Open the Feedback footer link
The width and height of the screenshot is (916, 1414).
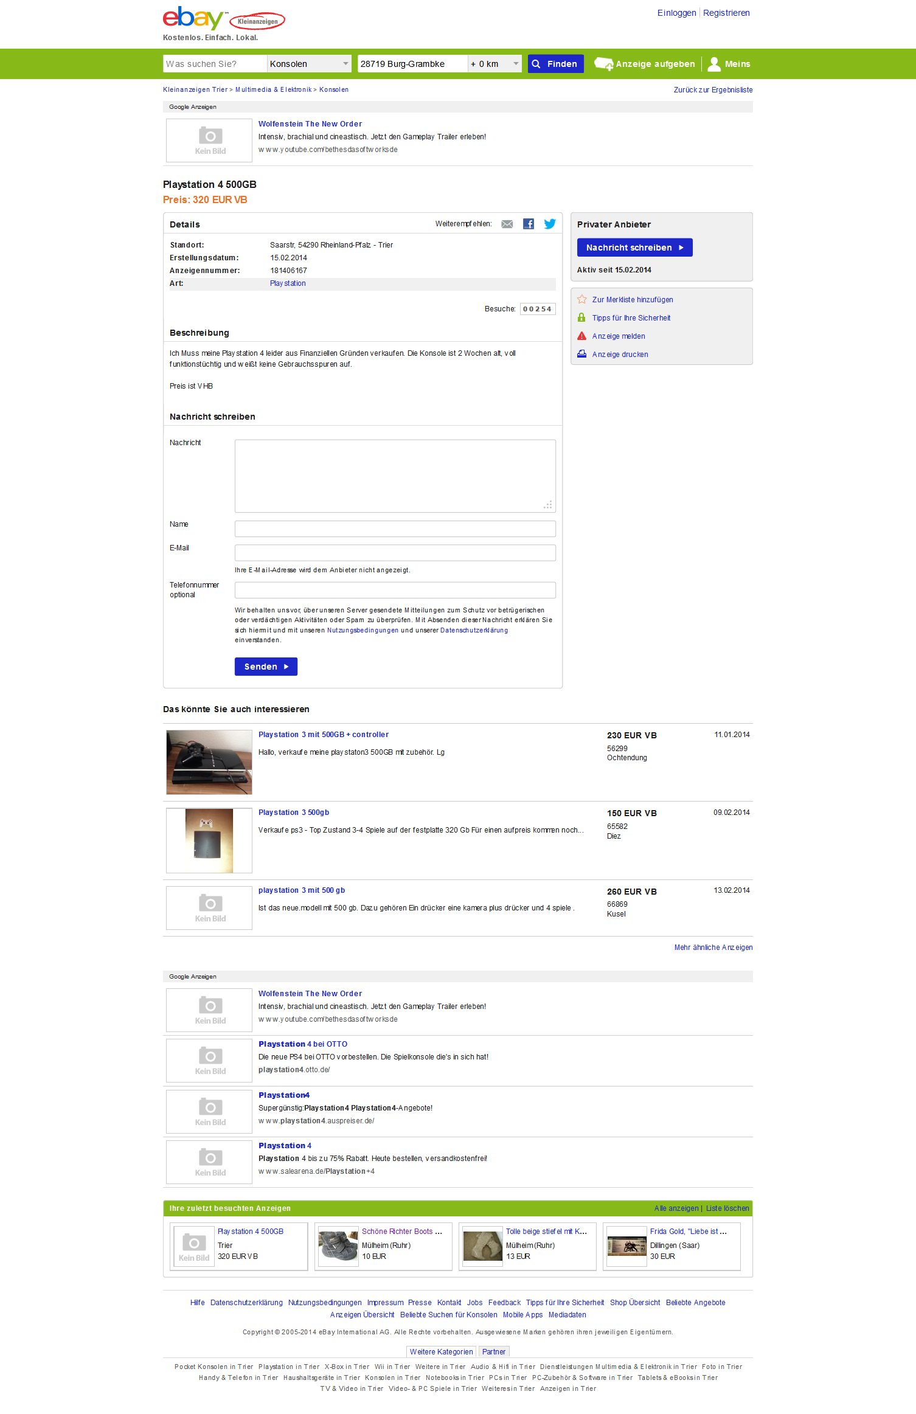504,1303
